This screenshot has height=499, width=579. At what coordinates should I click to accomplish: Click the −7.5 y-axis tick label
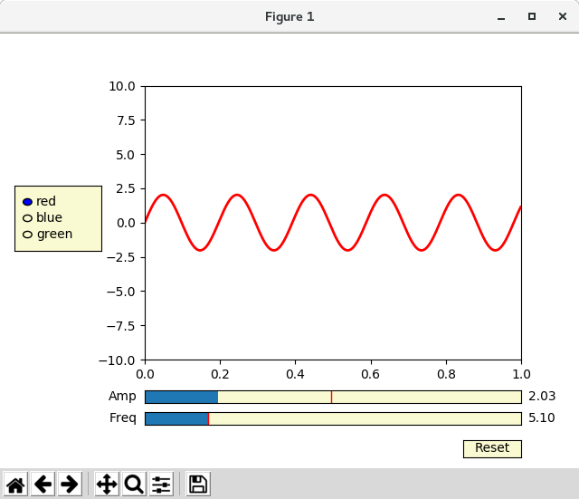(x=120, y=326)
